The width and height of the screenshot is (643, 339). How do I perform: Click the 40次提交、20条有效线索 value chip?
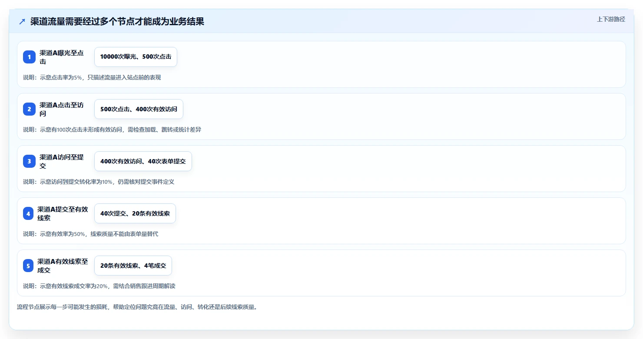pyautogui.click(x=135, y=213)
